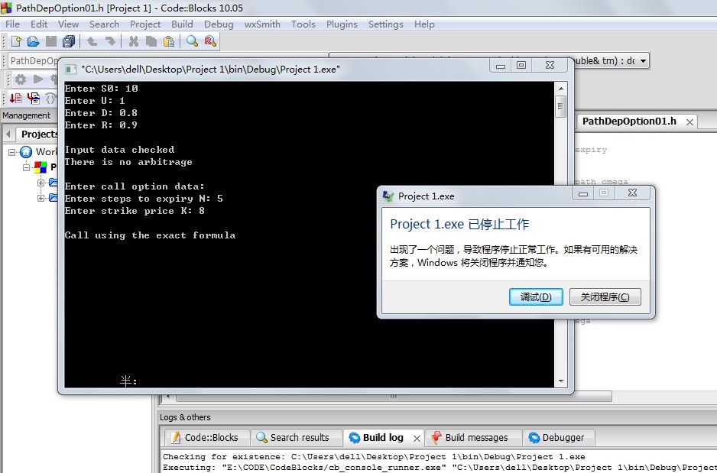Click the Build gear icon
The width and height of the screenshot is (717, 473).
click(x=21, y=79)
